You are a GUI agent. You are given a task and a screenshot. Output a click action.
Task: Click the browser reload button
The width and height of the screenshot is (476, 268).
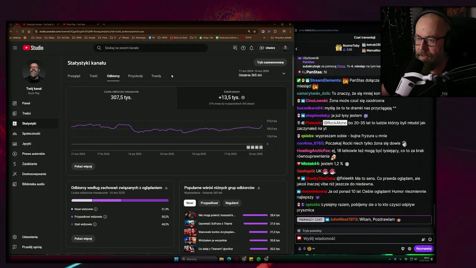click(23, 31)
